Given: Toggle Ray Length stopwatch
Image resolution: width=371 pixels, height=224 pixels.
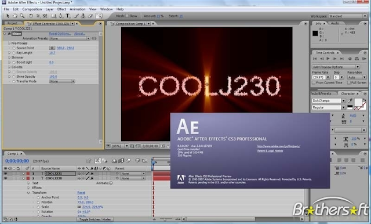Looking at the screenshot, I should coord(14,53).
